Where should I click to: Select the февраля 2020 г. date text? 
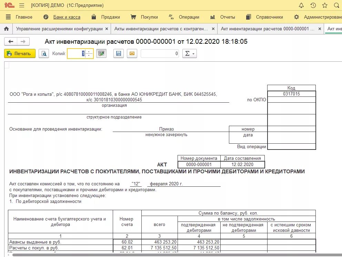pos(166,184)
